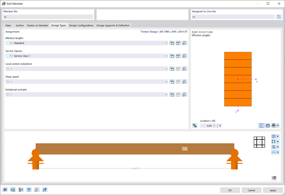Click 16.40 ft dimension label

click(135, 168)
